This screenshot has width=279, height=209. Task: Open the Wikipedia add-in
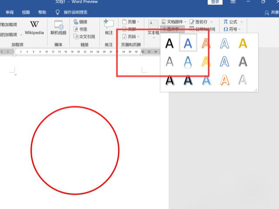[x=34, y=27]
